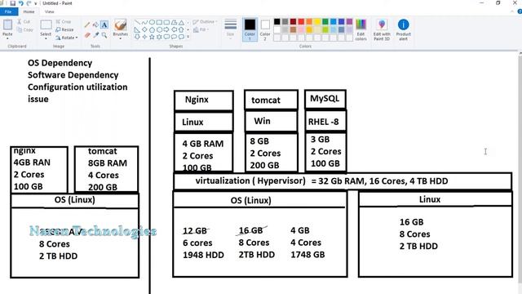Restore down the Paint window
522x294 pixels.
498,3
